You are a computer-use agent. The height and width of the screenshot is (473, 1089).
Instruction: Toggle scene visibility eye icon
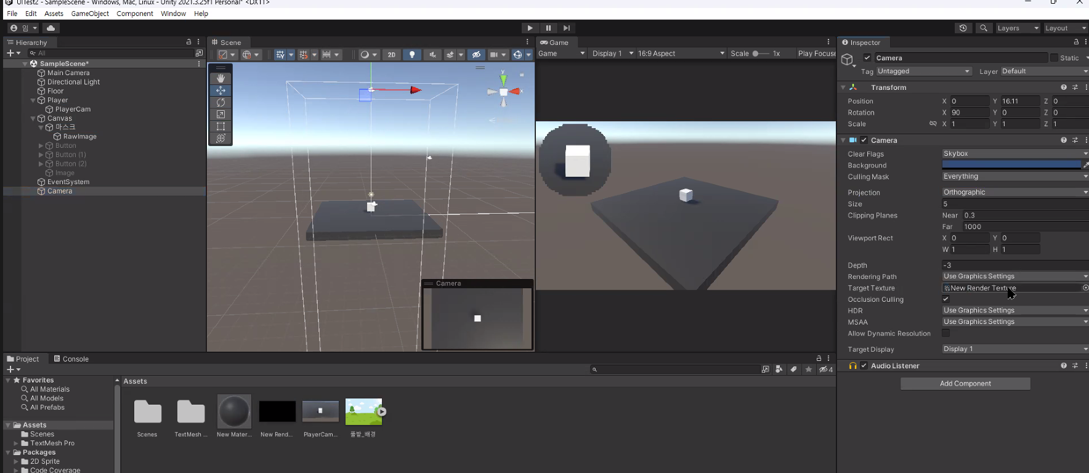pyautogui.click(x=476, y=54)
